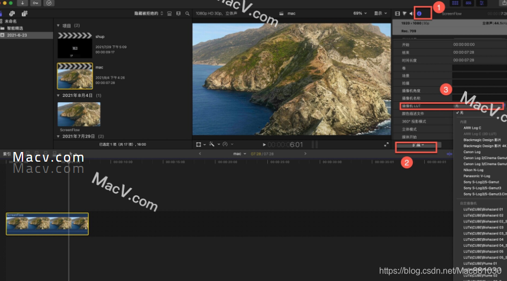Play the viewer video
This screenshot has height=281, width=507.
point(264,145)
